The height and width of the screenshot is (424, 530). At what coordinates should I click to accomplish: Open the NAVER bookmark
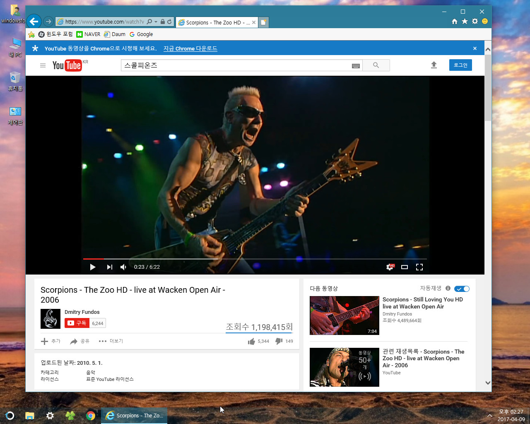pos(89,34)
